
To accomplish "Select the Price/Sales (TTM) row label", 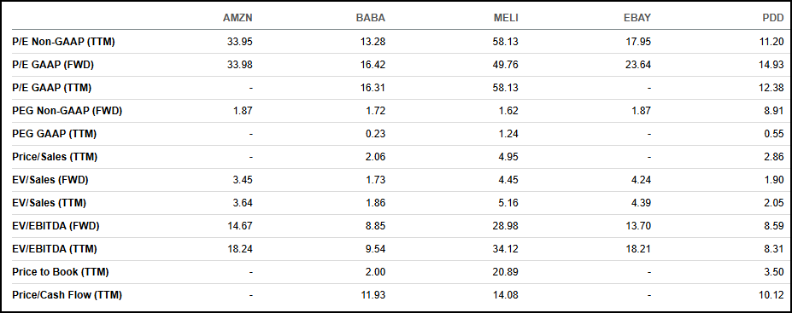I will coord(55,157).
